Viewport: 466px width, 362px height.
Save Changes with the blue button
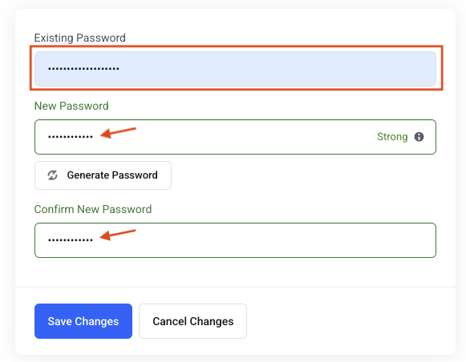click(x=83, y=321)
